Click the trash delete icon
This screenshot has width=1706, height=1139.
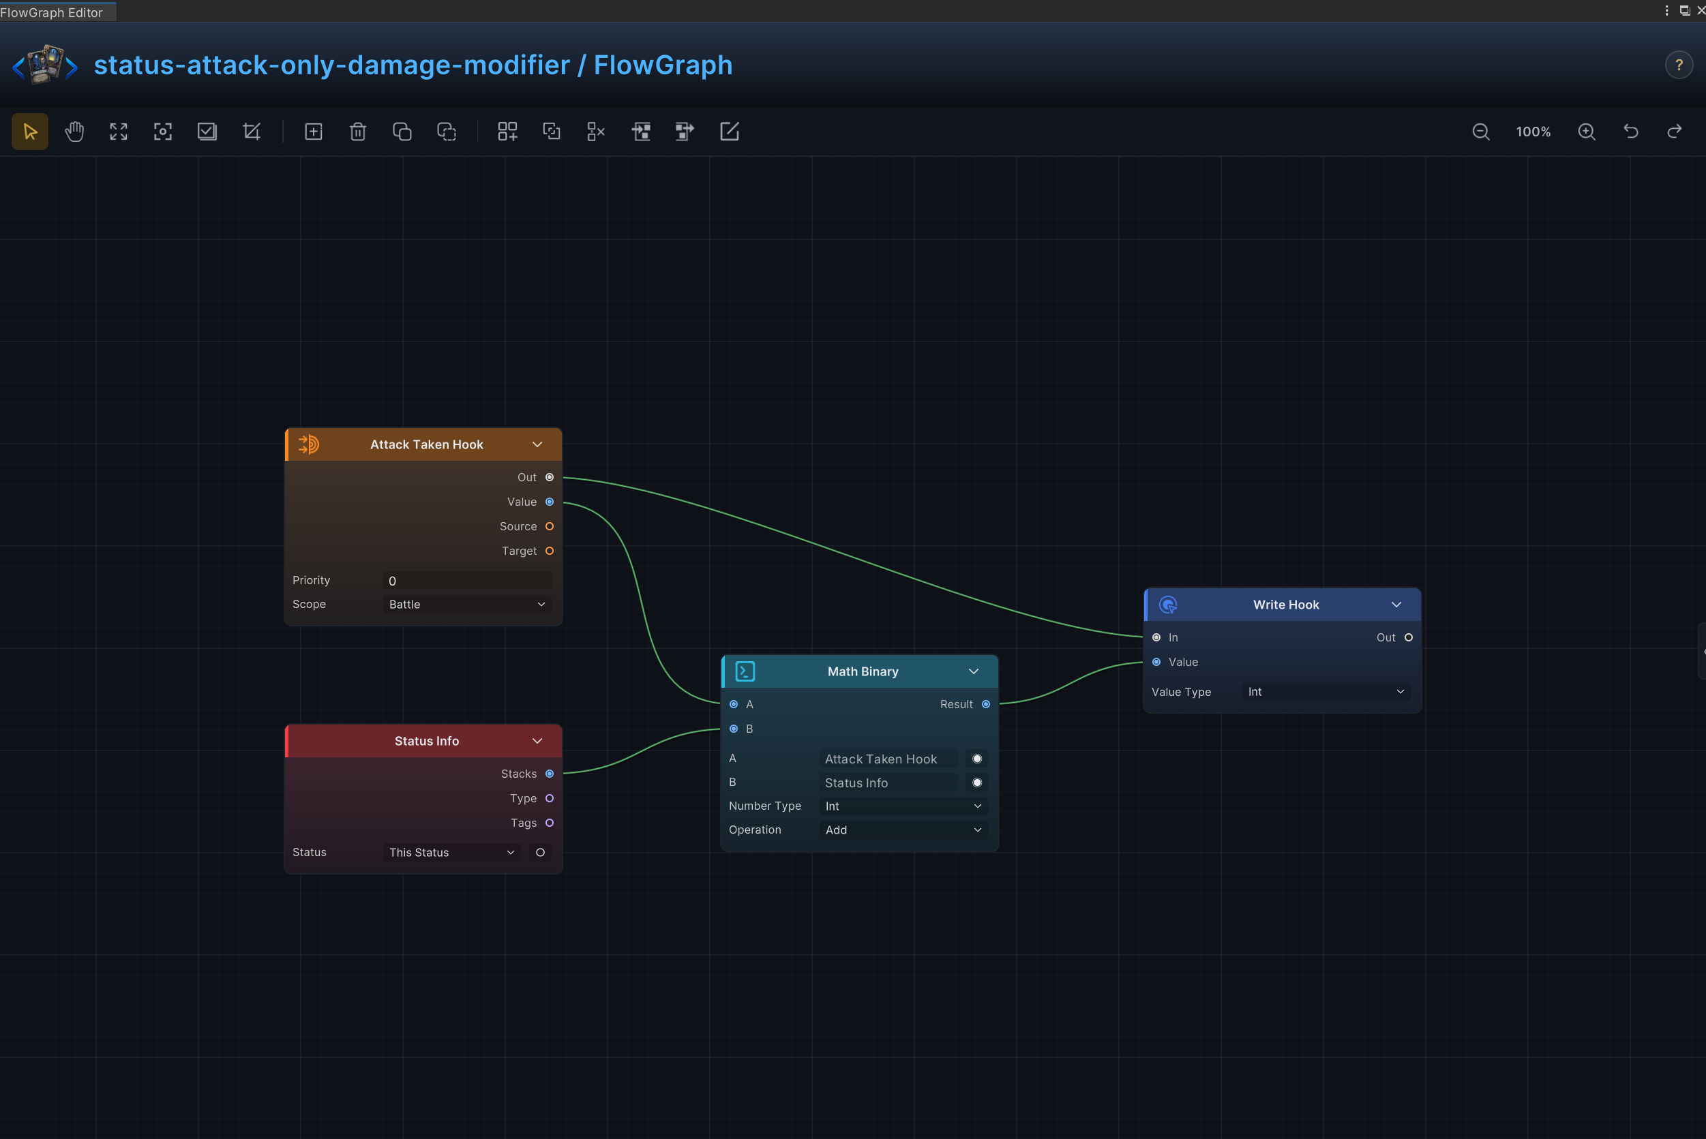357,132
